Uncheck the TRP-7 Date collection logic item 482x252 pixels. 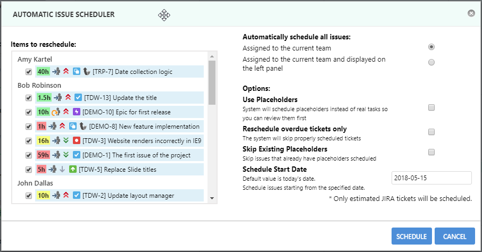click(29, 72)
